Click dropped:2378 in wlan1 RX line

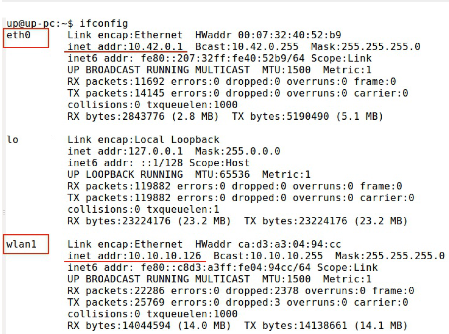[262, 291]
